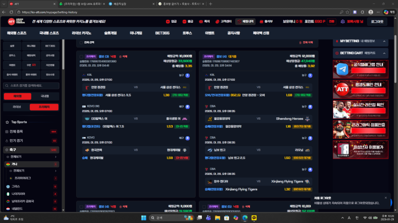Viewport: 398px width, 223px height.
Task: Click the Windows Start button
Action: point(144,218)
